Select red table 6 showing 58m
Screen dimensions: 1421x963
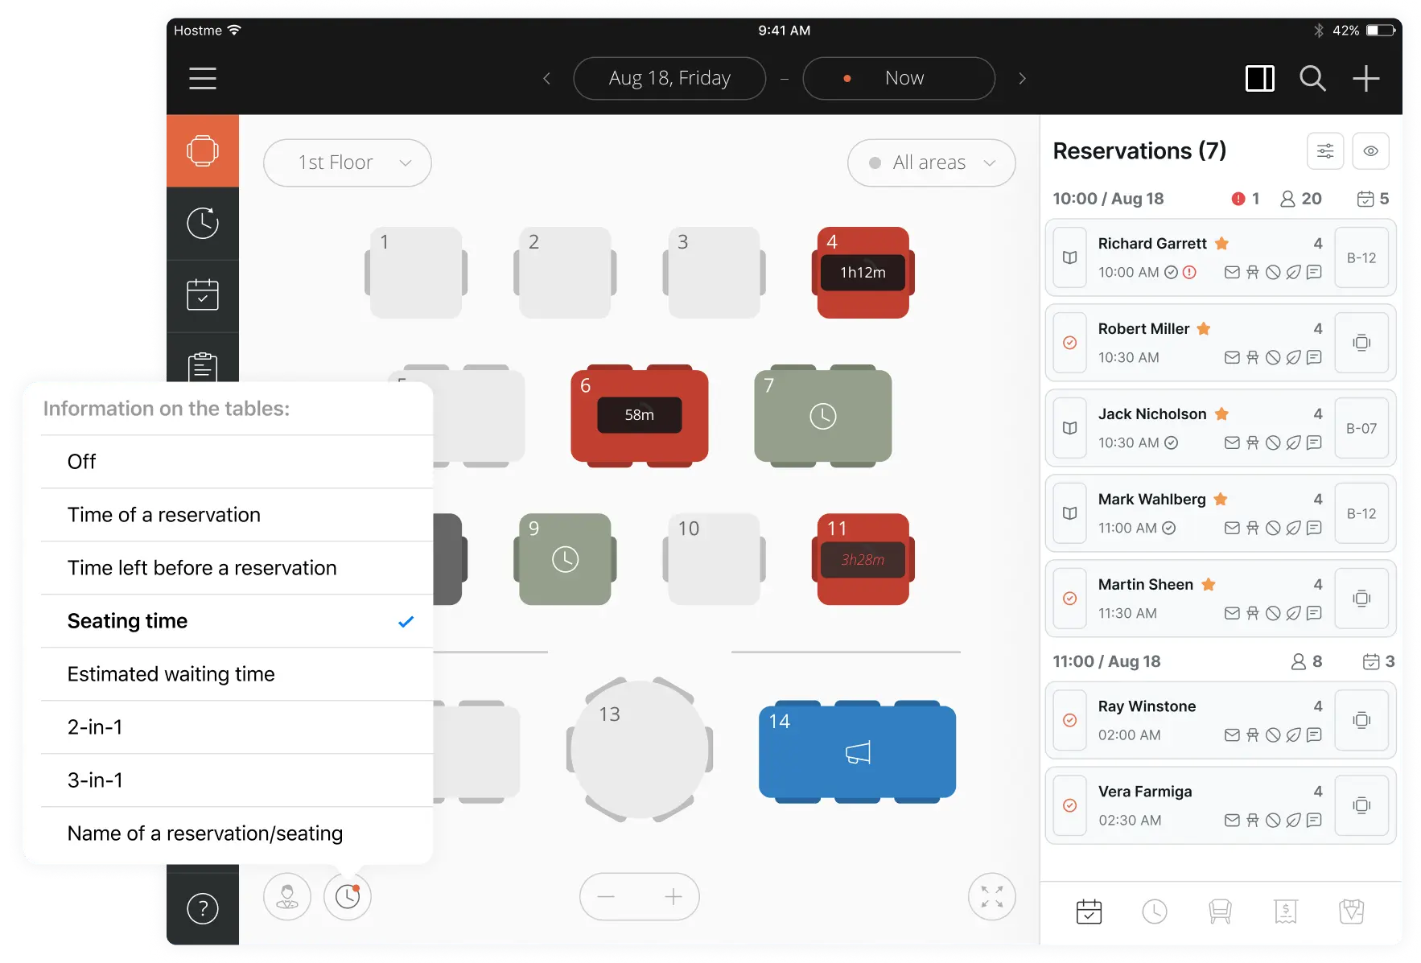click(x=640, y=416)
